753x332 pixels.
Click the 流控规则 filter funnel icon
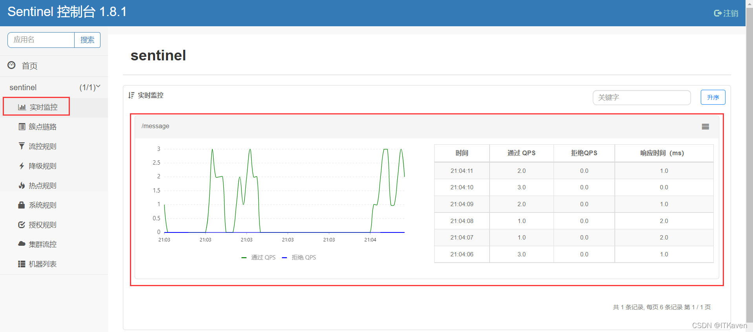tap(22, 146)
